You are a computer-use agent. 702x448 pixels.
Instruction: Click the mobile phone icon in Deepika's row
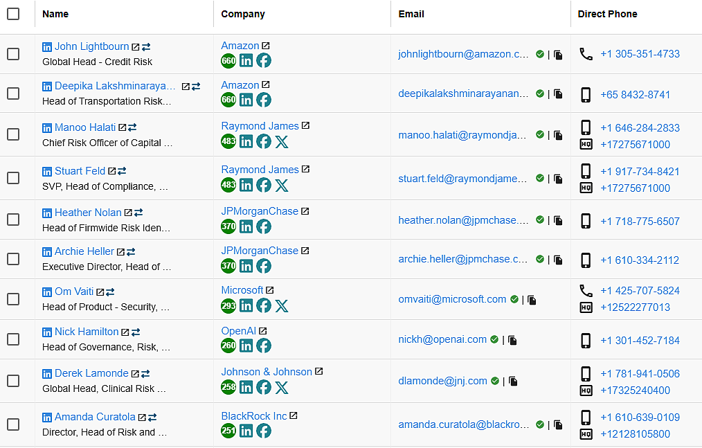click(x=586, y=95)
